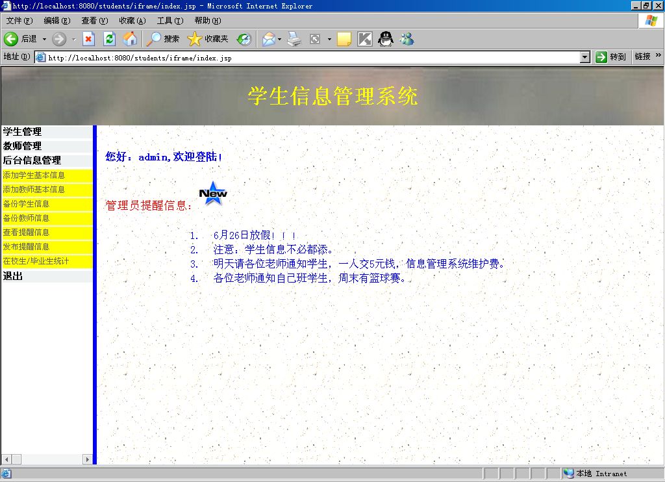Click the notice about 周末有篮球赛
665x482 pixels.
point(310,278)
